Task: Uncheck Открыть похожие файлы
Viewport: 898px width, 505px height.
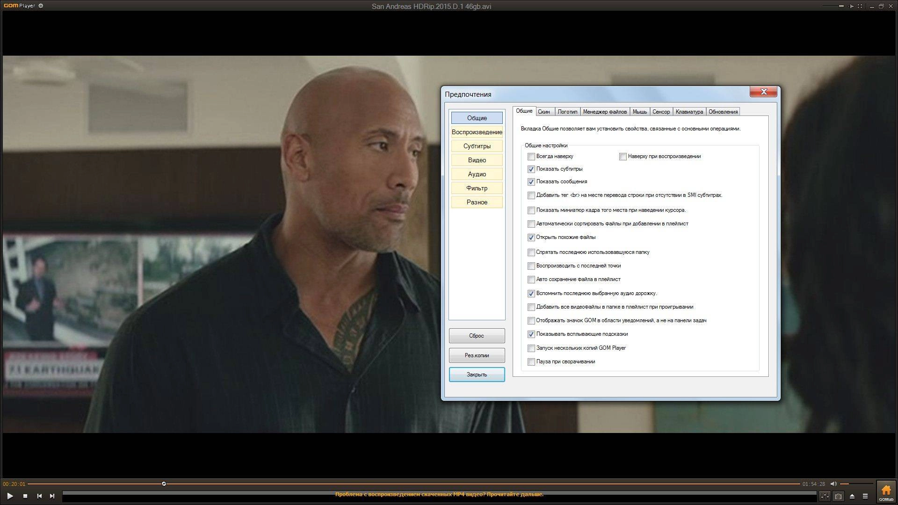Action: [531, 238]
